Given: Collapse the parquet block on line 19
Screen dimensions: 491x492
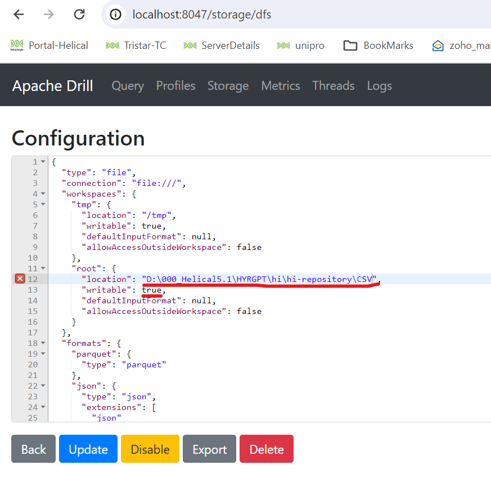Looking at the screenshot, I should (x=43, y=354).
